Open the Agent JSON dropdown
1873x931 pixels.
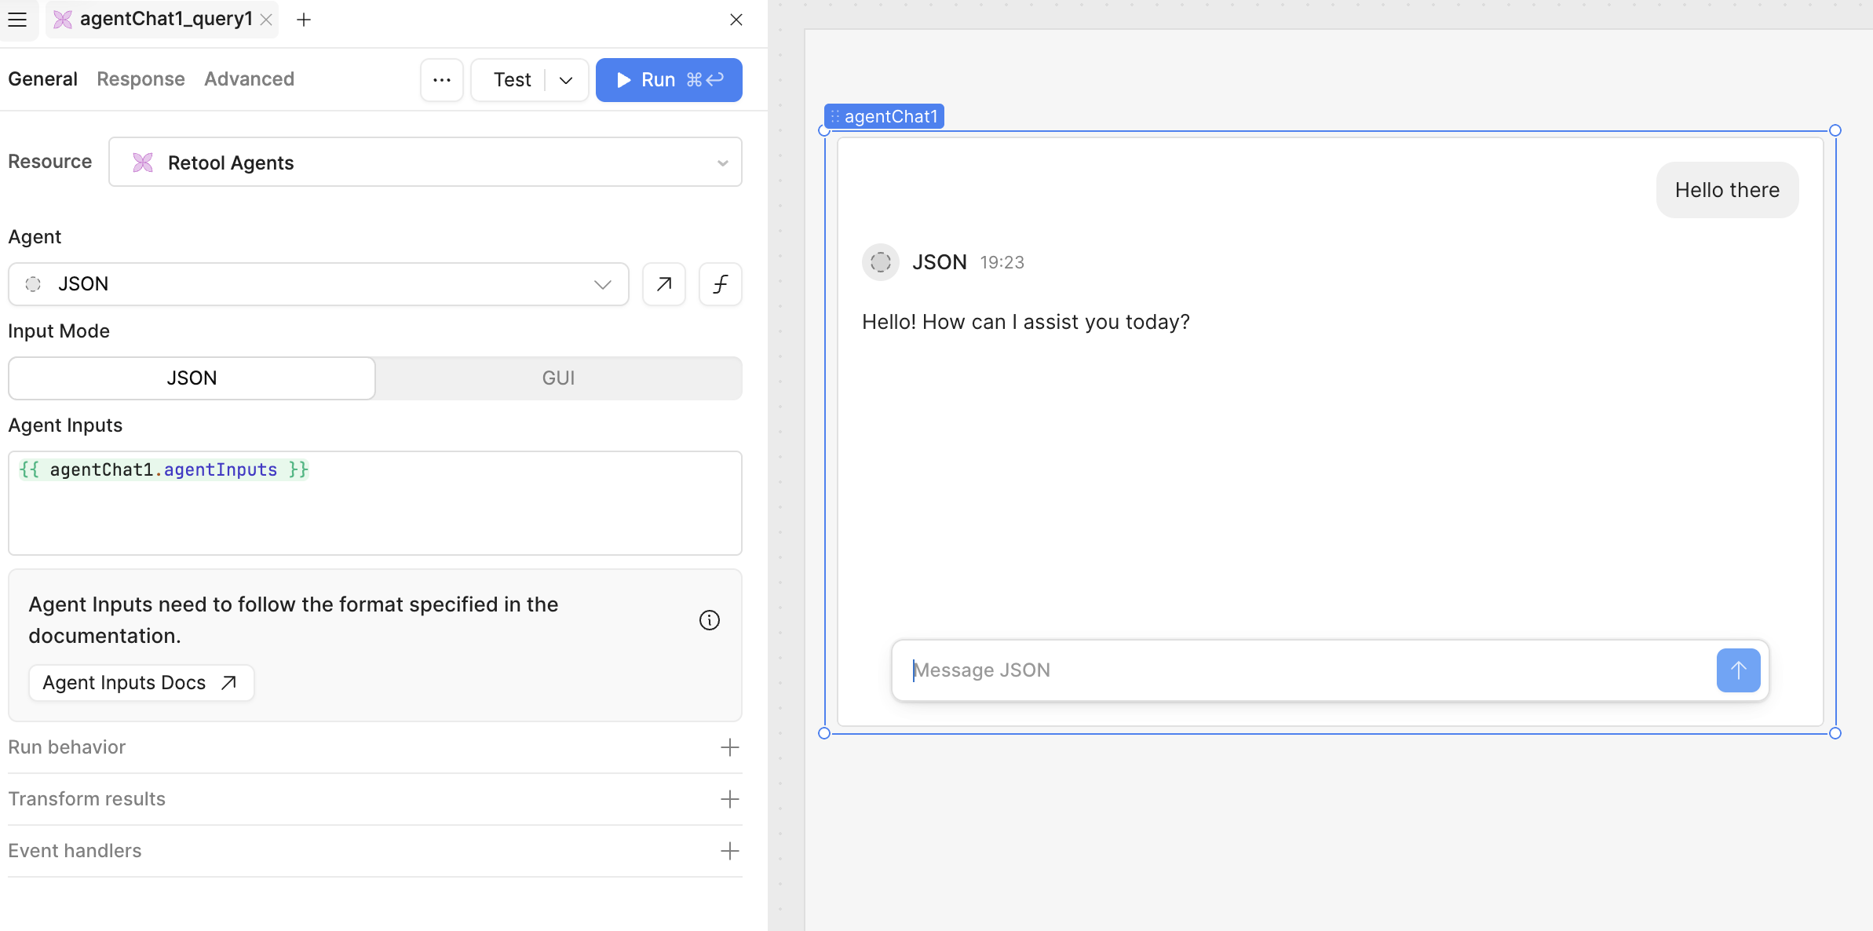coord(318,284)
